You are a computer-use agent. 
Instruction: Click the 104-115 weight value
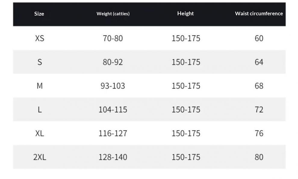(x=113, y=109)
